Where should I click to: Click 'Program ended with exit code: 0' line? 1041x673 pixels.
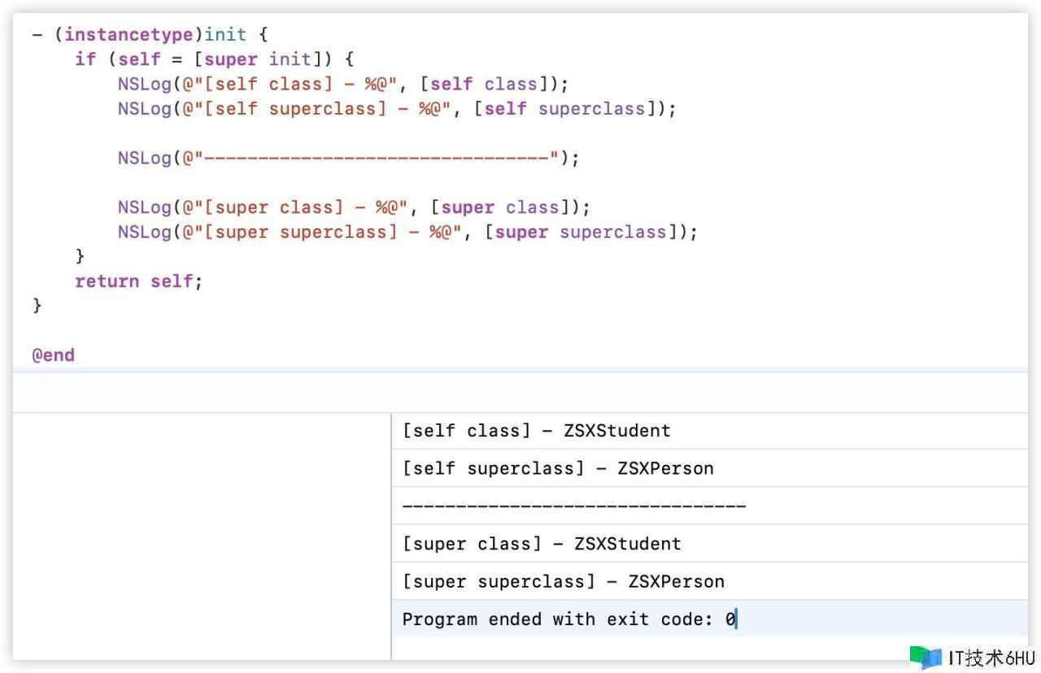click(x=568, y=619)
